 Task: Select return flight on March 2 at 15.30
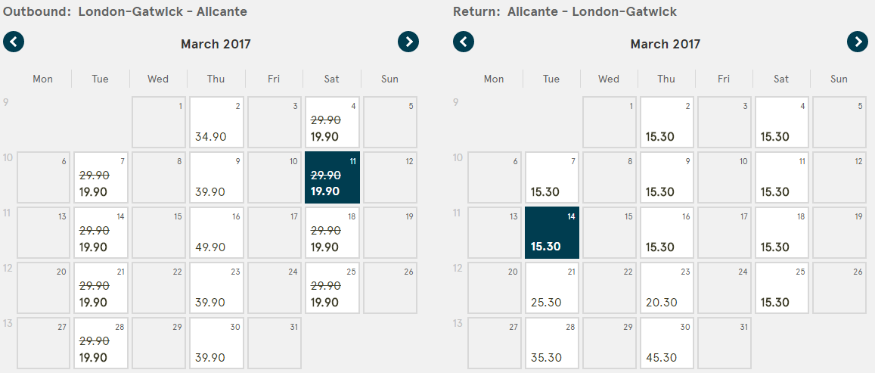[x=668, y=123]
